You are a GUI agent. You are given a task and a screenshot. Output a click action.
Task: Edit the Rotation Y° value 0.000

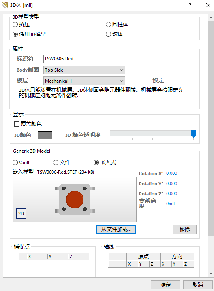pyautogui.click(x=171, y=184)
